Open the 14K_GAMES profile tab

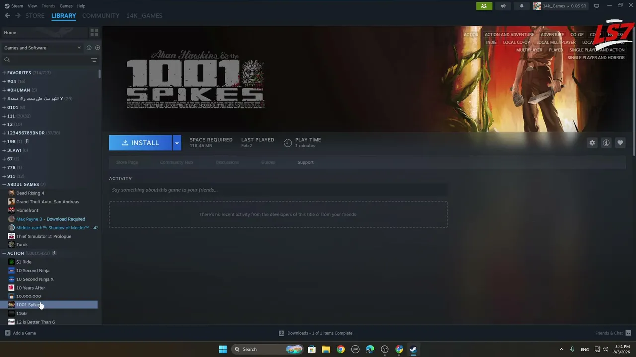click(144, 16)
